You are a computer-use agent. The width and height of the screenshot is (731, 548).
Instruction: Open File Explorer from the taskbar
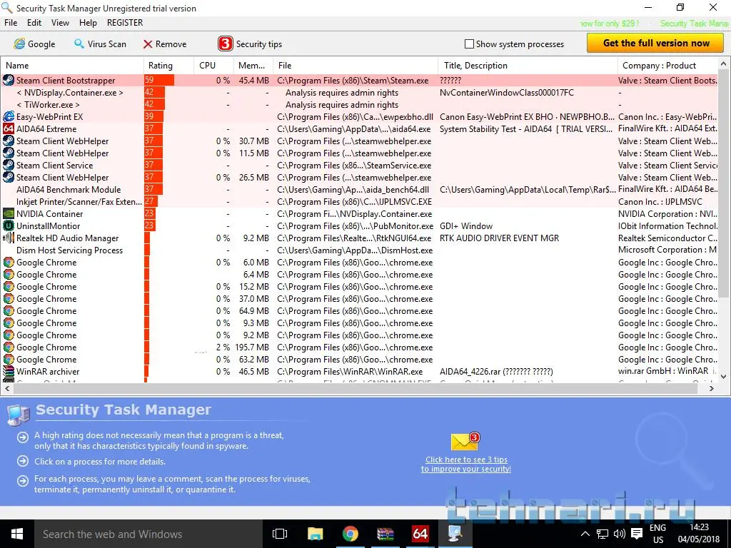(x=315, y=534)
